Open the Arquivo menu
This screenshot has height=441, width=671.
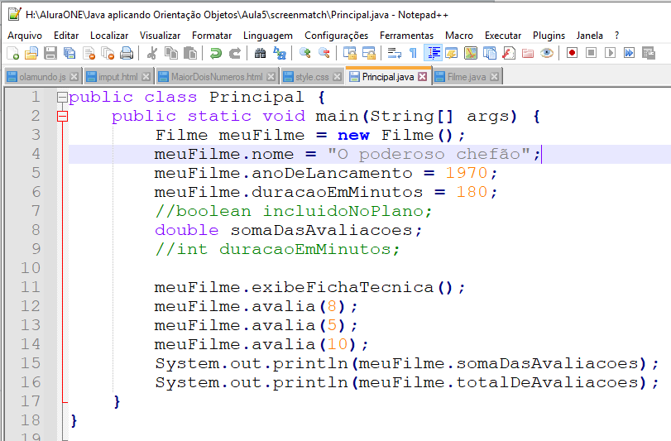coord(25,36)
